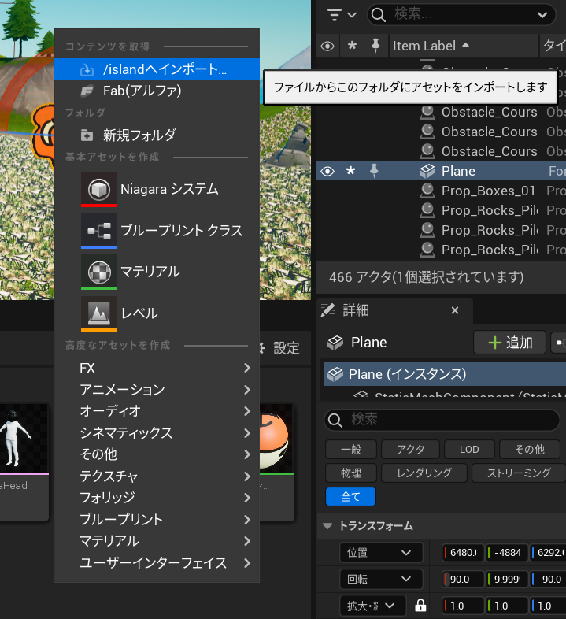This screenshot has width=566, height=619.
Task: Click the orange sphere asset thumbnail
Action: point(276,438)
